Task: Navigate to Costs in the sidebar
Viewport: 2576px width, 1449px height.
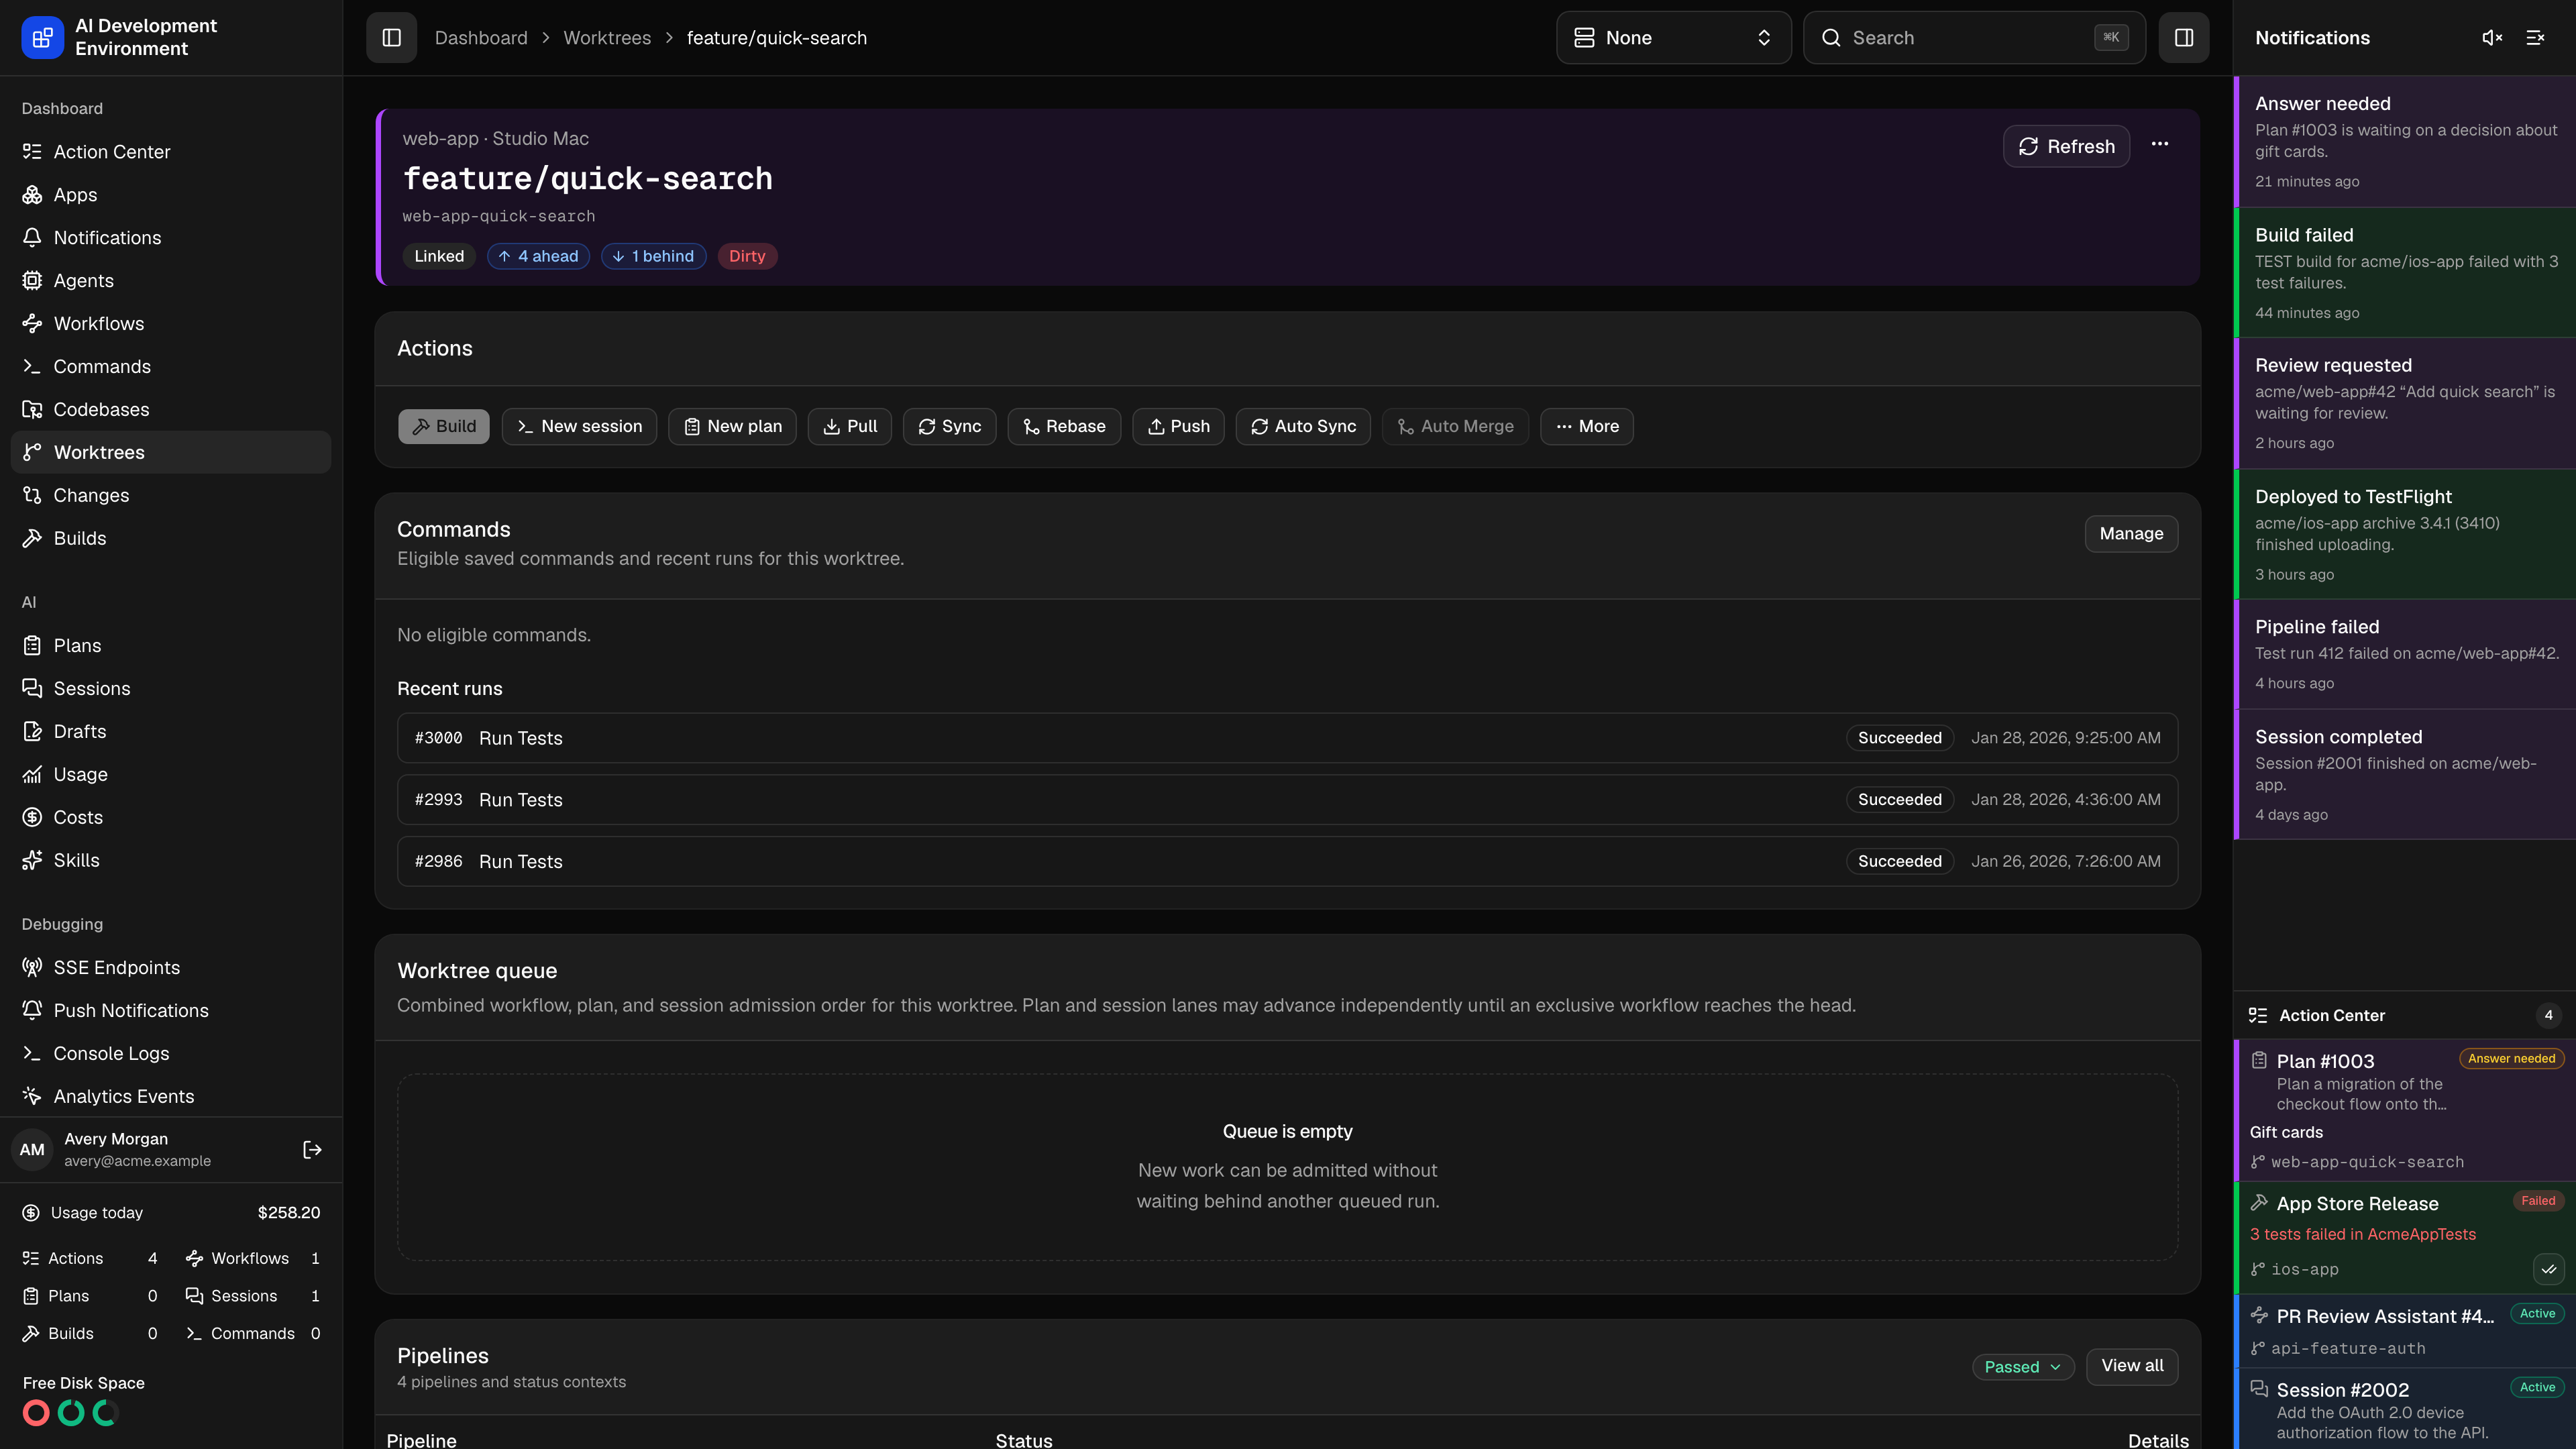Action: (x=171, y=817)
